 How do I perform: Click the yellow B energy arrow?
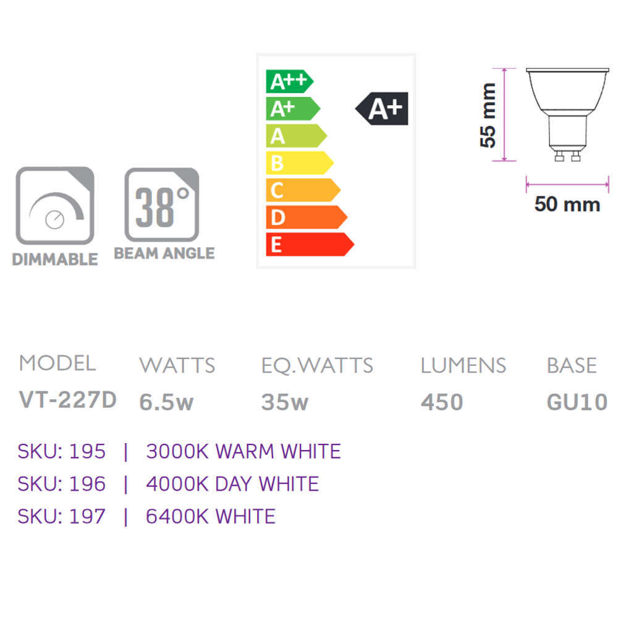pyautogui.click(x=299, y=163)
